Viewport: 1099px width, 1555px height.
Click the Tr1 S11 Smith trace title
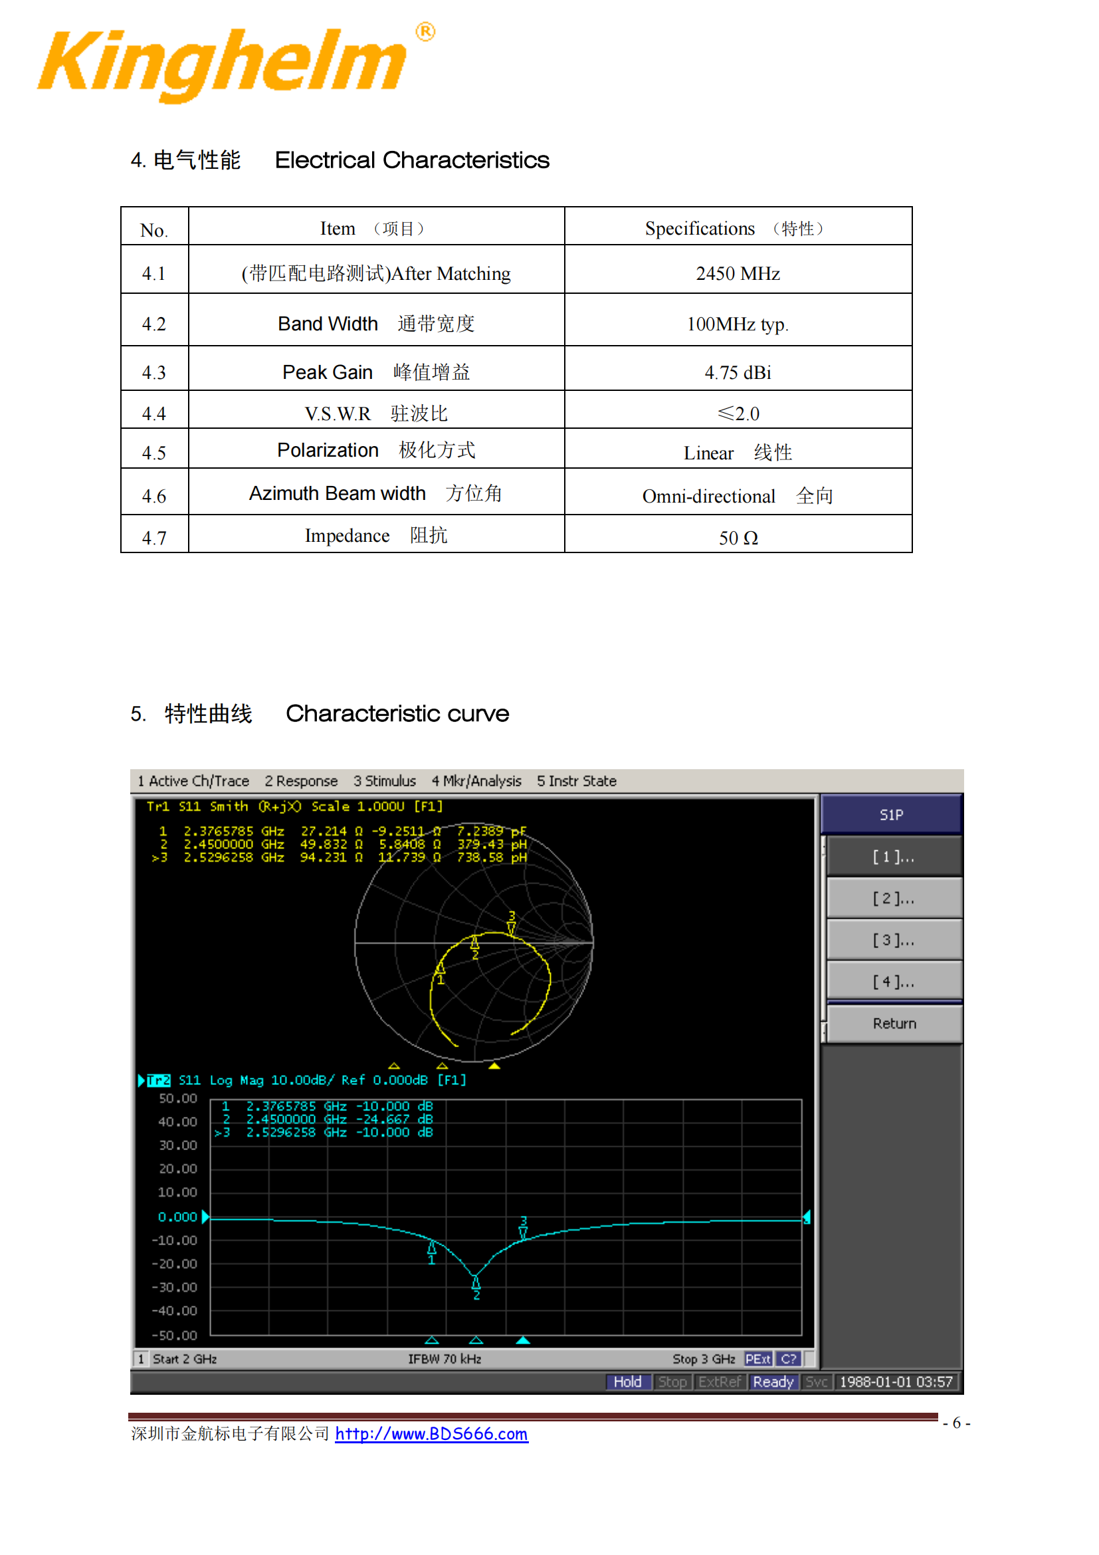(294, 806)
